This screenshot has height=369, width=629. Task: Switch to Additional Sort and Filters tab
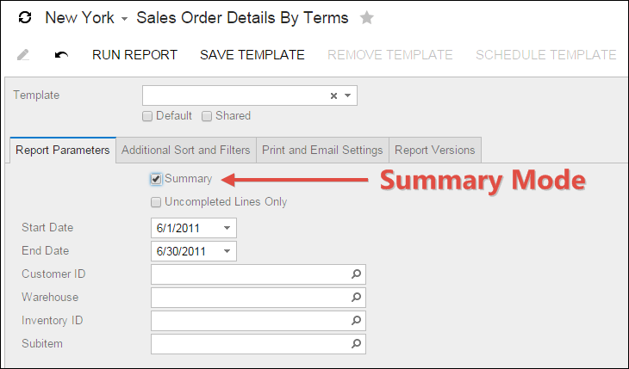point(186,150)
